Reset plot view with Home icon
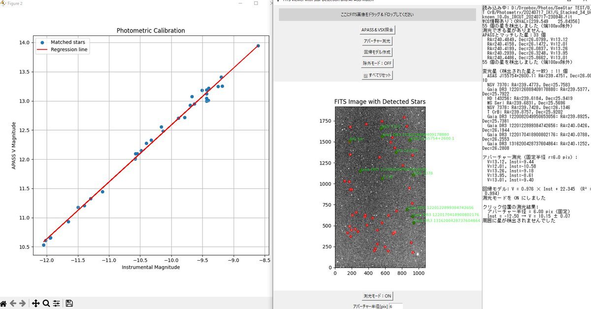The image size is (591, 309). [3, 304]
